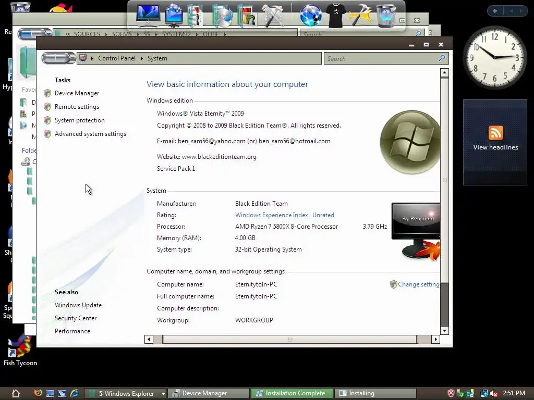Viewport: 534px width, 400px height.
Task: Launch the blue globe browser icon in the dock
Action: pyautogui.click(x=311, y=16)
